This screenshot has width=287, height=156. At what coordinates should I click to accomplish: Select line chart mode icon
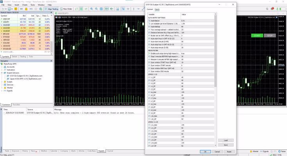pos(86,9)
